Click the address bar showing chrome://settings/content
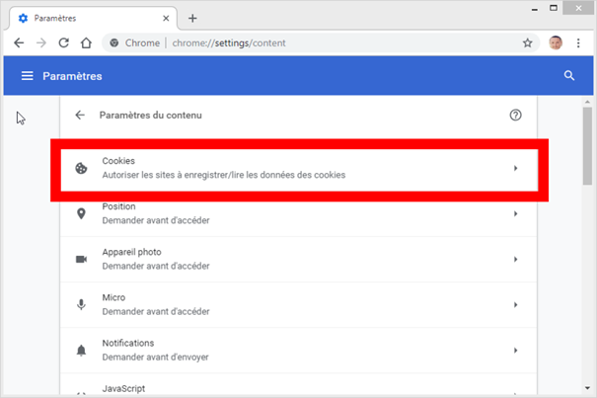 click(316, 43)
